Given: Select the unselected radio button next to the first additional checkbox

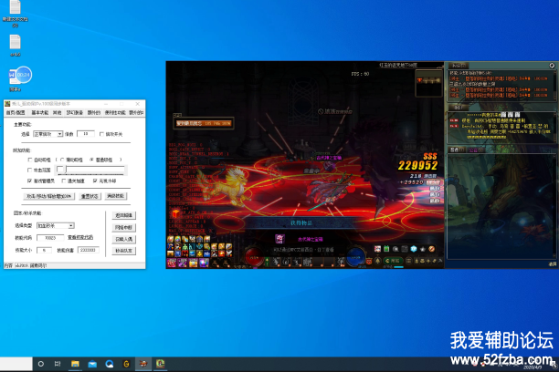Looking at the screenshot, I should 63,160.
